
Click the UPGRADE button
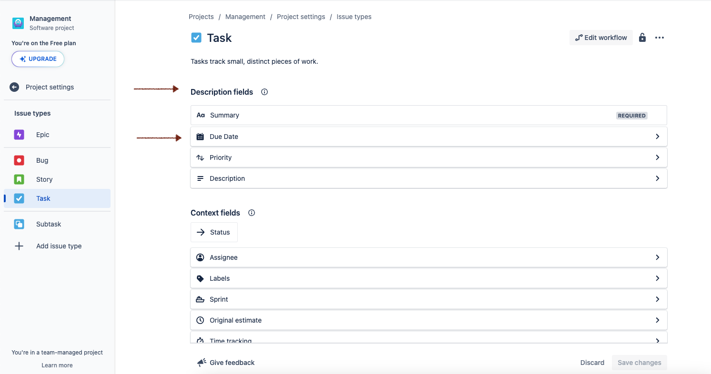click(38, 59)
